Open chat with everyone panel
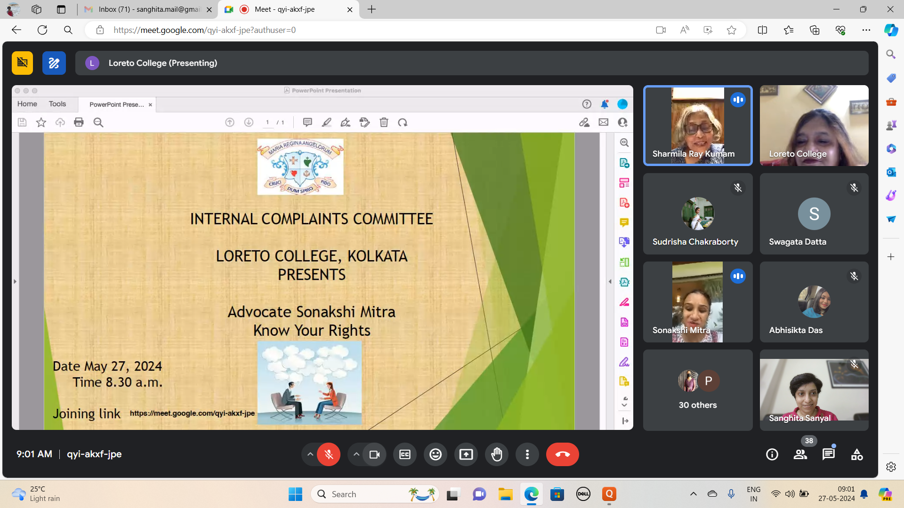 click(828, 454)
